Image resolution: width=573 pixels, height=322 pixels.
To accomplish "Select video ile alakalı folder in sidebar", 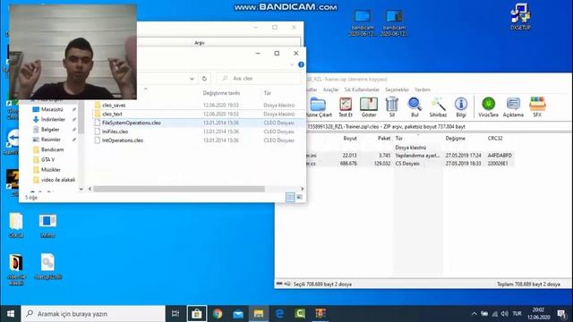I will [58, 180].
